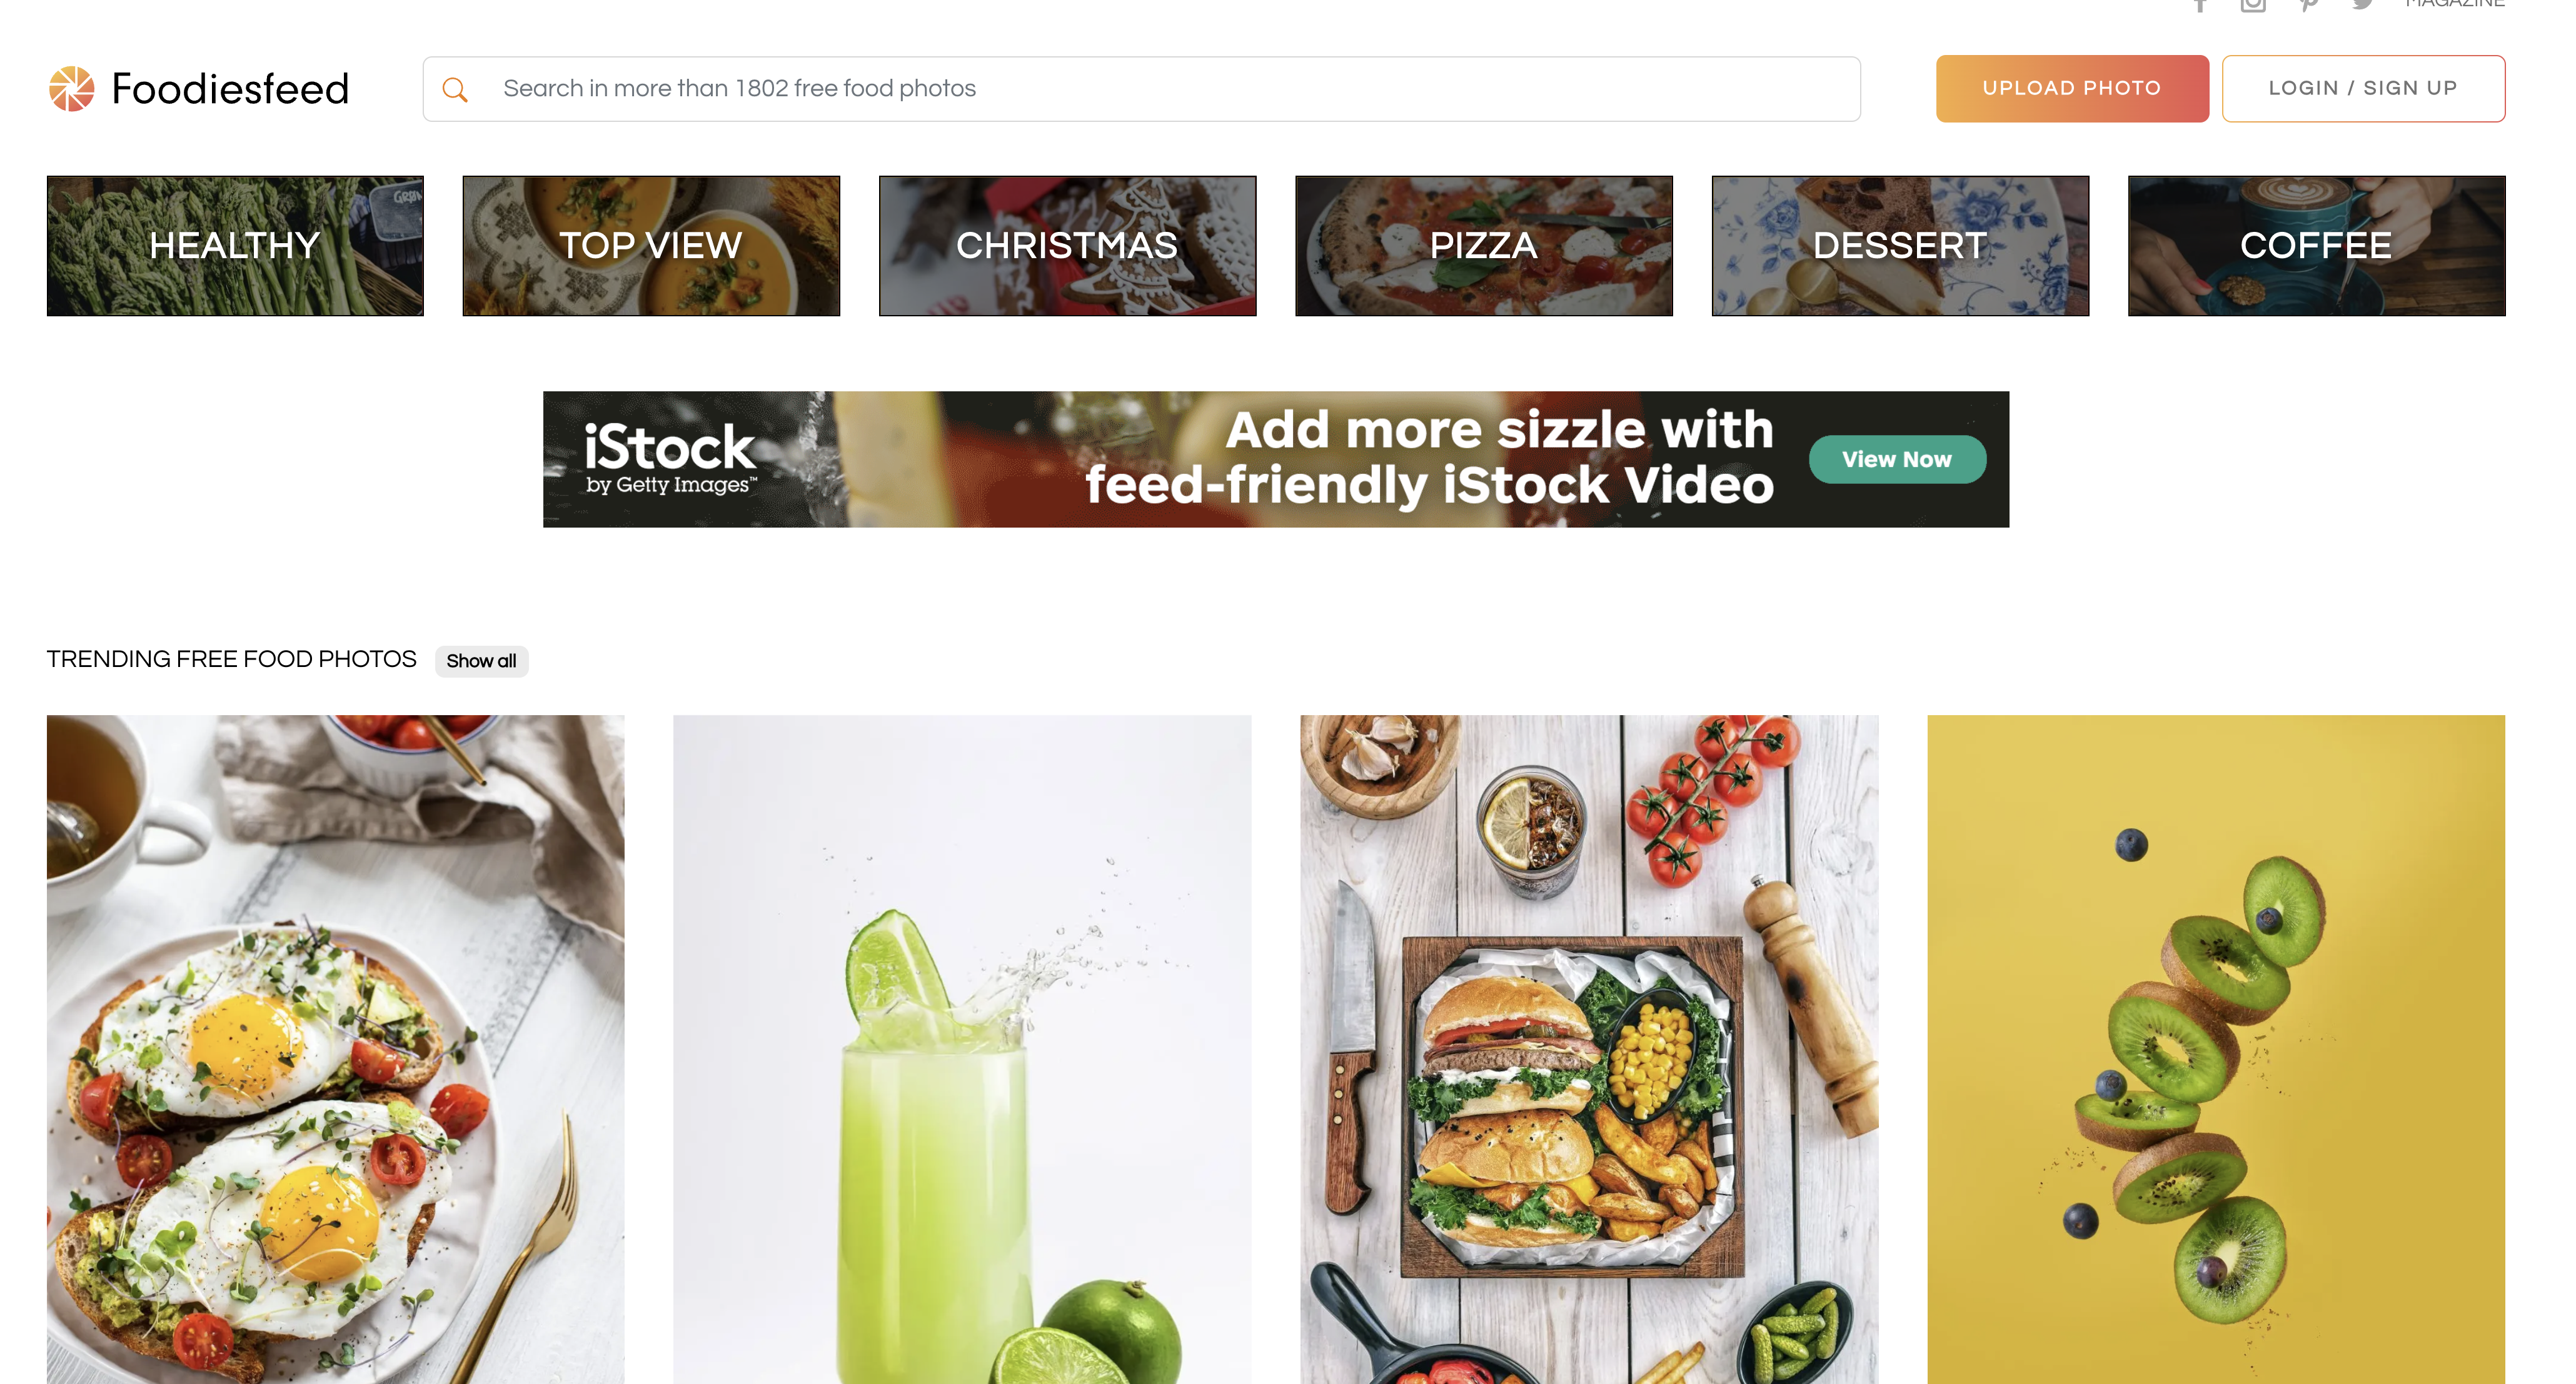Open the Twitter social icon
Viewport: 2576px width, 1384px height.
tap(2362, 5)
